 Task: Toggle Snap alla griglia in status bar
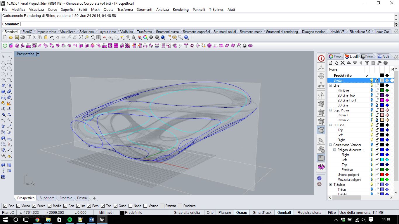[x=187, y=213]
